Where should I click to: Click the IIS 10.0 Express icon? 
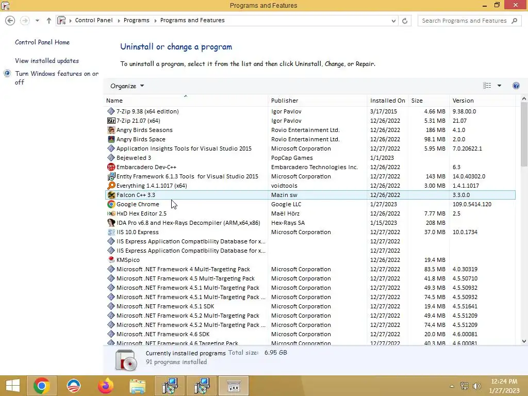(x=111, y=232)
